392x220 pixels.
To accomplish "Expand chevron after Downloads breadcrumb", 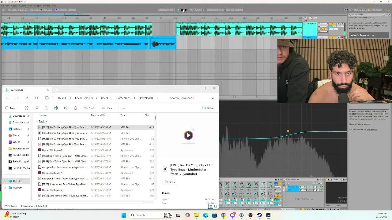I will [157, 98].
